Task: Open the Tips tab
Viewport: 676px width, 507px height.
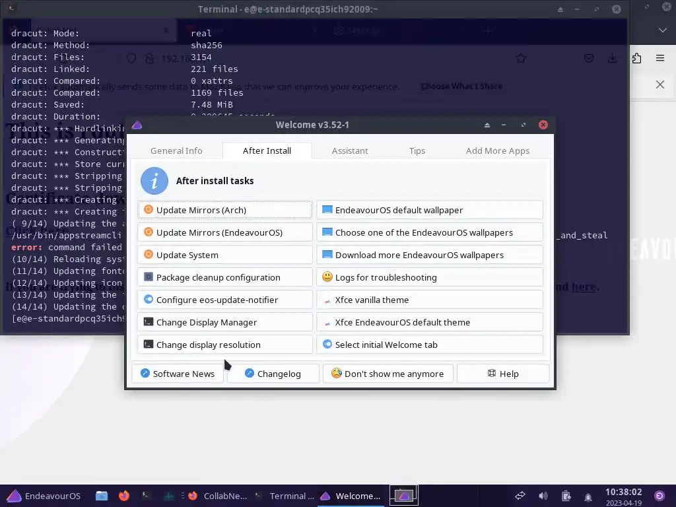Action: coord(417,151)
